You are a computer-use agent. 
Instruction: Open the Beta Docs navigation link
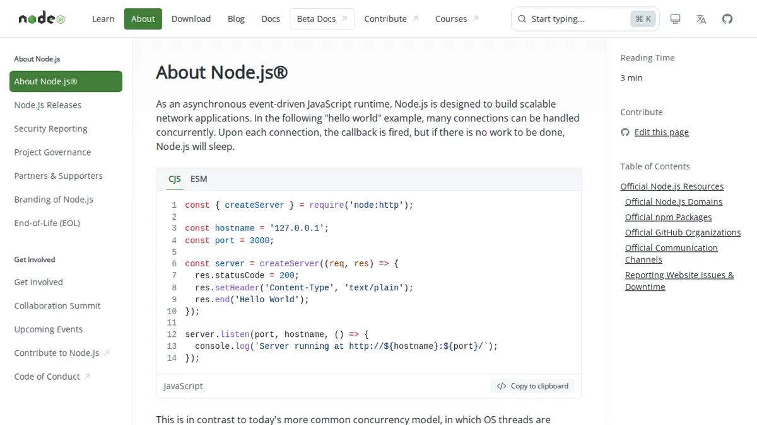[322, 19]
